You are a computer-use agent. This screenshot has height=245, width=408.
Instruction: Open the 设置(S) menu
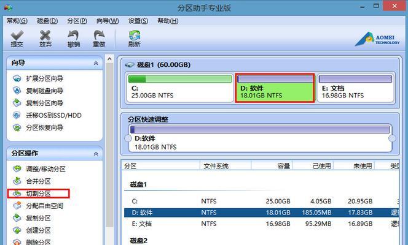(x=138, y=21)
